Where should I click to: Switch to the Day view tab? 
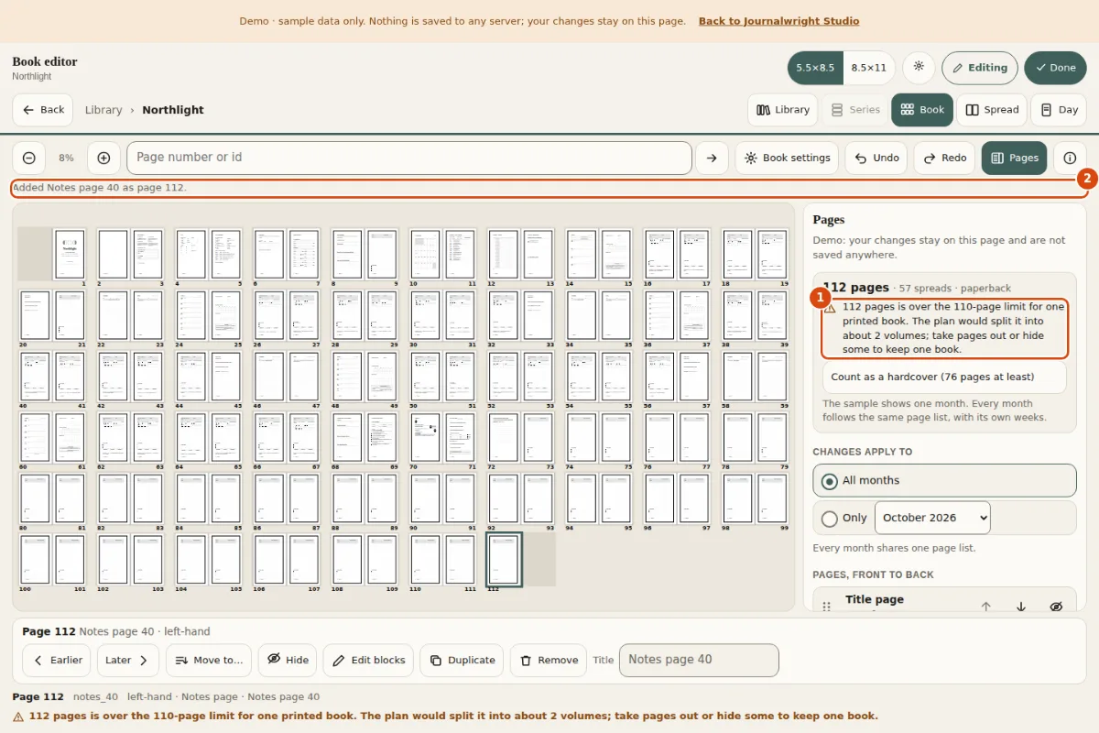coord(1059,110)
